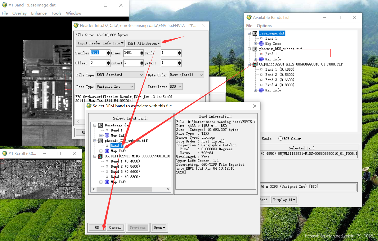Viewport: 378px width, 241px height.
Task: Open Options menu in Available Bands List
Action: 264,26
